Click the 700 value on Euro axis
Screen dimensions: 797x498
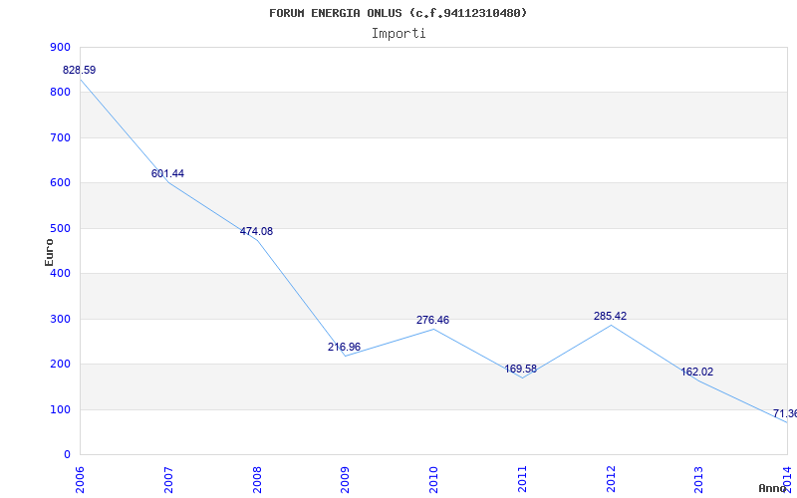60,137
